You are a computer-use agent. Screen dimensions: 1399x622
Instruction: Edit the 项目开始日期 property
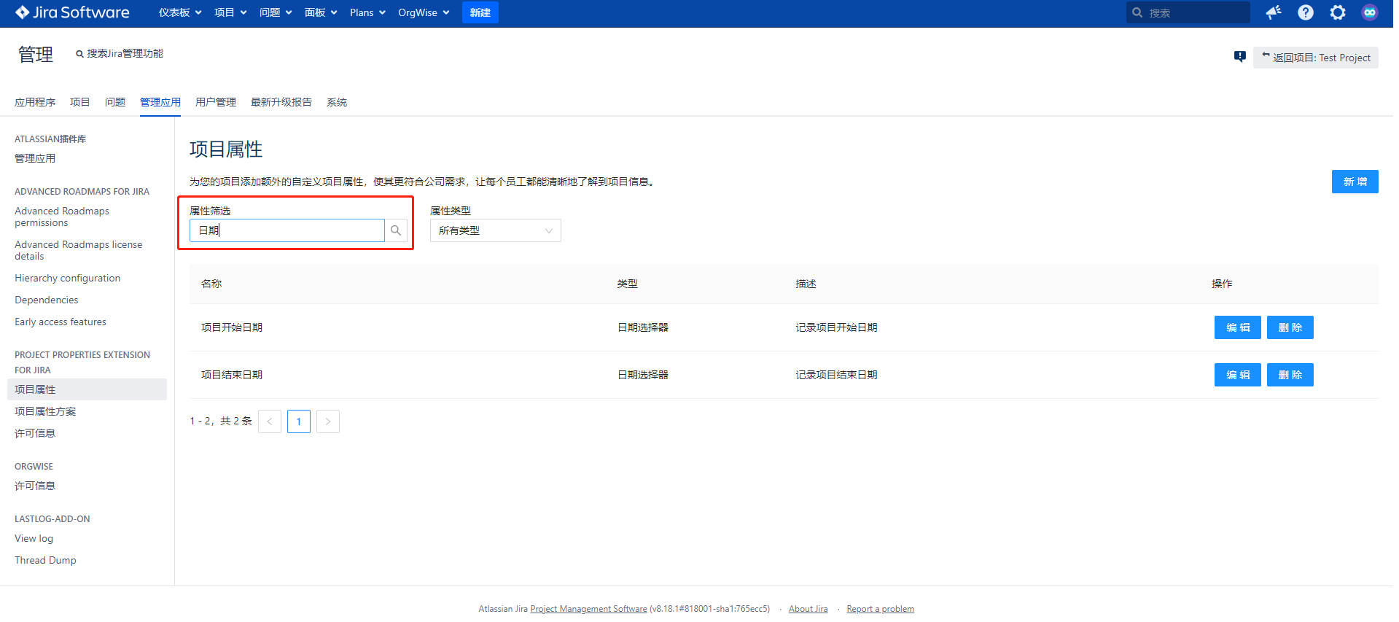coord(1237,327)
